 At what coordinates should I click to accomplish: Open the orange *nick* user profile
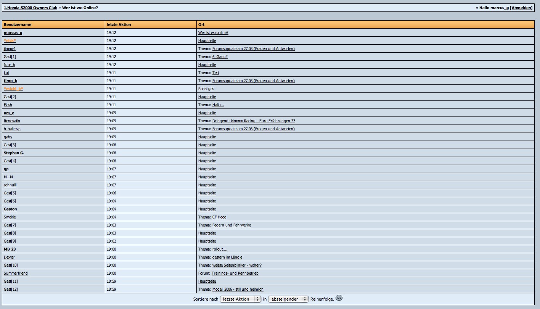(10, 41)
